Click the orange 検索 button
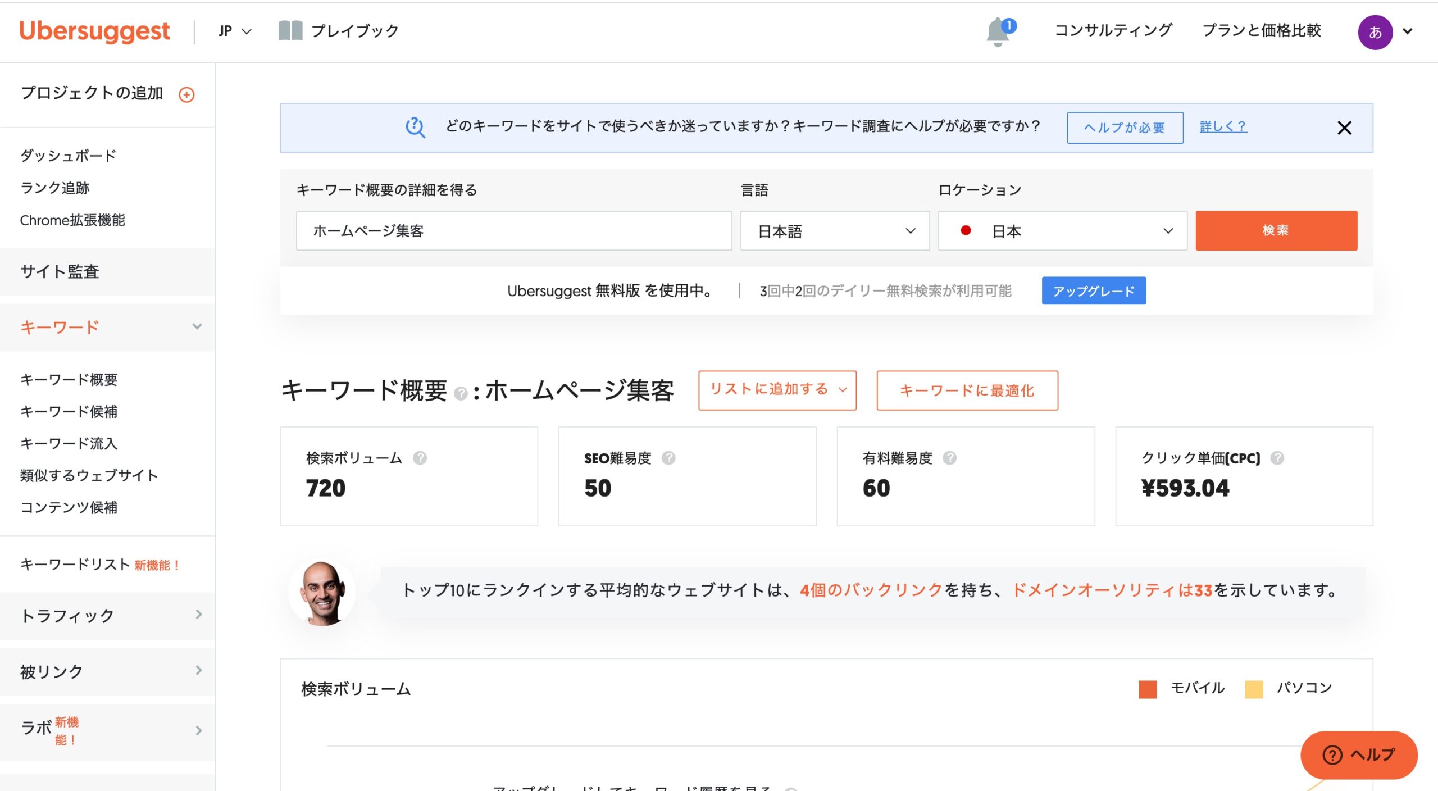 [1276, 230]
